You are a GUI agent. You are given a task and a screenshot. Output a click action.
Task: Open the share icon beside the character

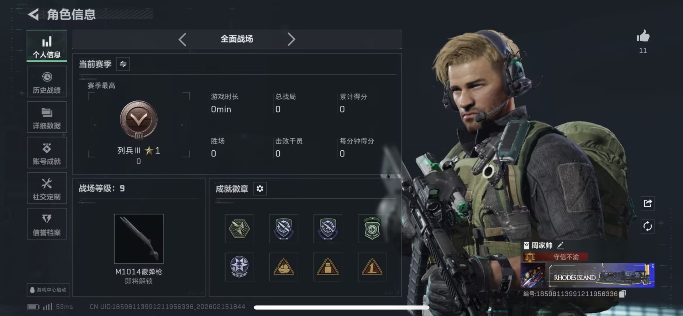coord(647,203)
